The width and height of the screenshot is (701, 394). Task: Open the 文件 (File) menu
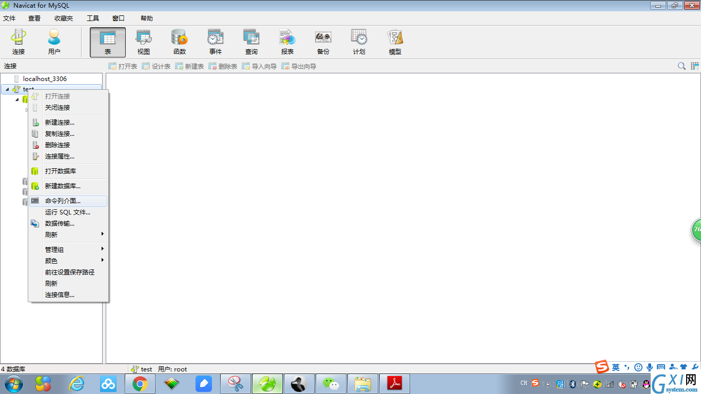coord(9,18)
